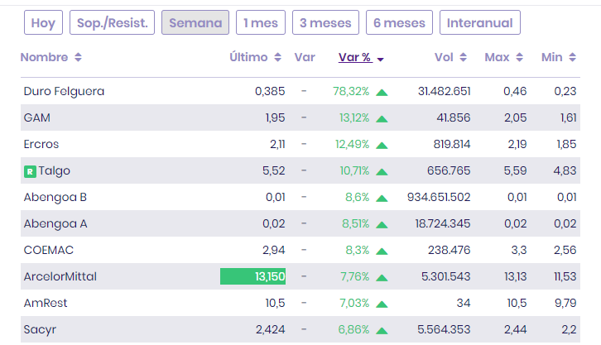Sort by the Var % column label
Viewport: 601px width, 345px height.
[x=354, y=58]
